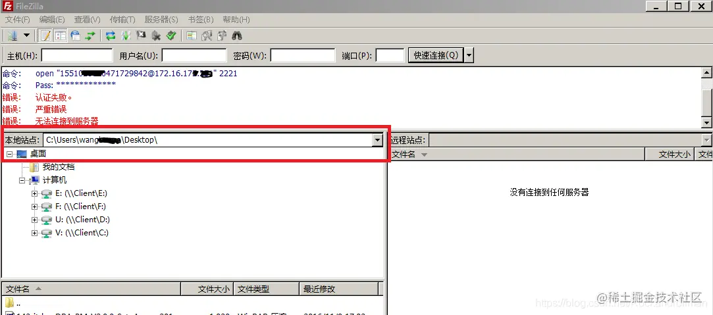713x315 pixels.
Task: Click the message log scroll down arrow
Action: (x=706, y=122)
